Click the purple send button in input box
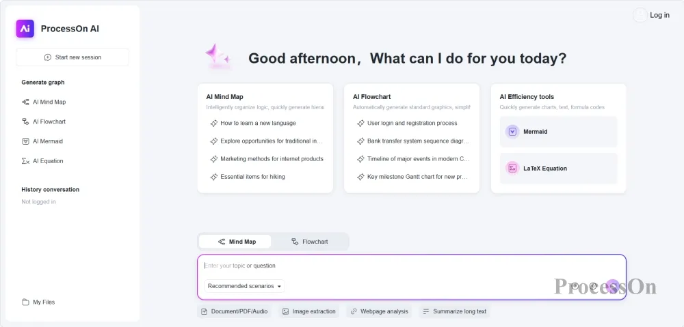The width and height of the screenshot is (684, 327). coord(612,286)
